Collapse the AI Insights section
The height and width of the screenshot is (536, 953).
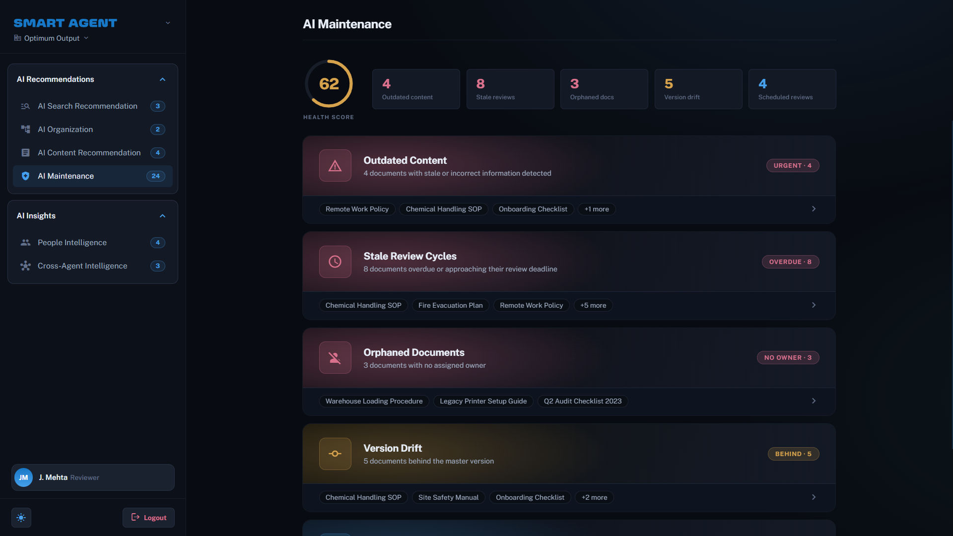[x=162, y=216]
